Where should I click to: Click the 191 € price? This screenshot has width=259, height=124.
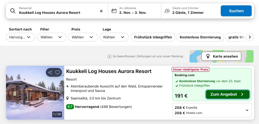click(x=181, y=96)
